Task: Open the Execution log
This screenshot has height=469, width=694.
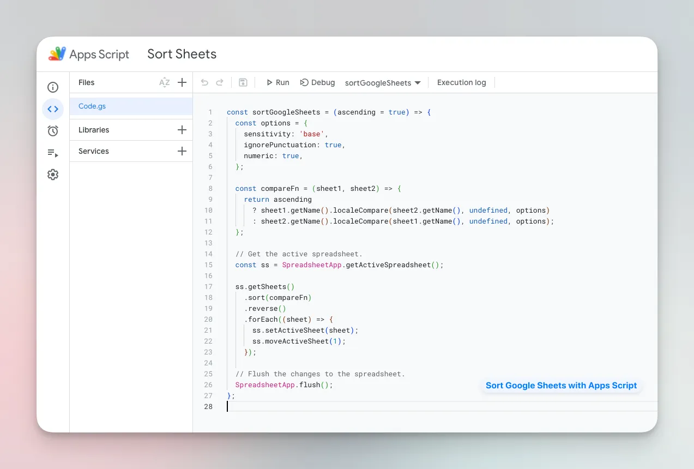Action: (x=461, y=82)
